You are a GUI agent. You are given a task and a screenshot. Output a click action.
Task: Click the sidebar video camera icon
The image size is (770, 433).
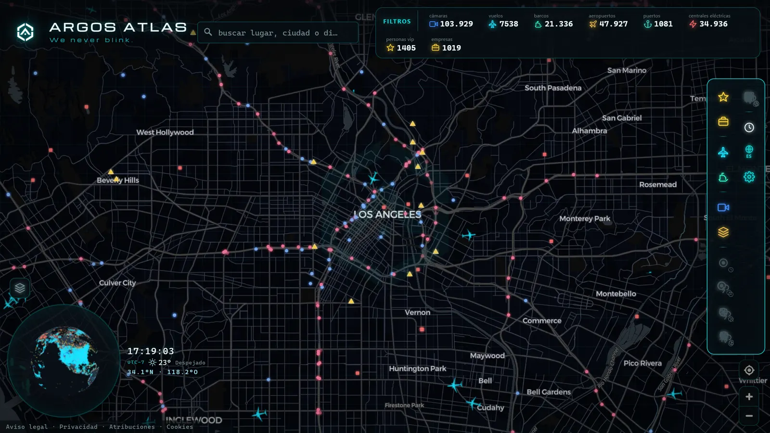tap(723, 207)
